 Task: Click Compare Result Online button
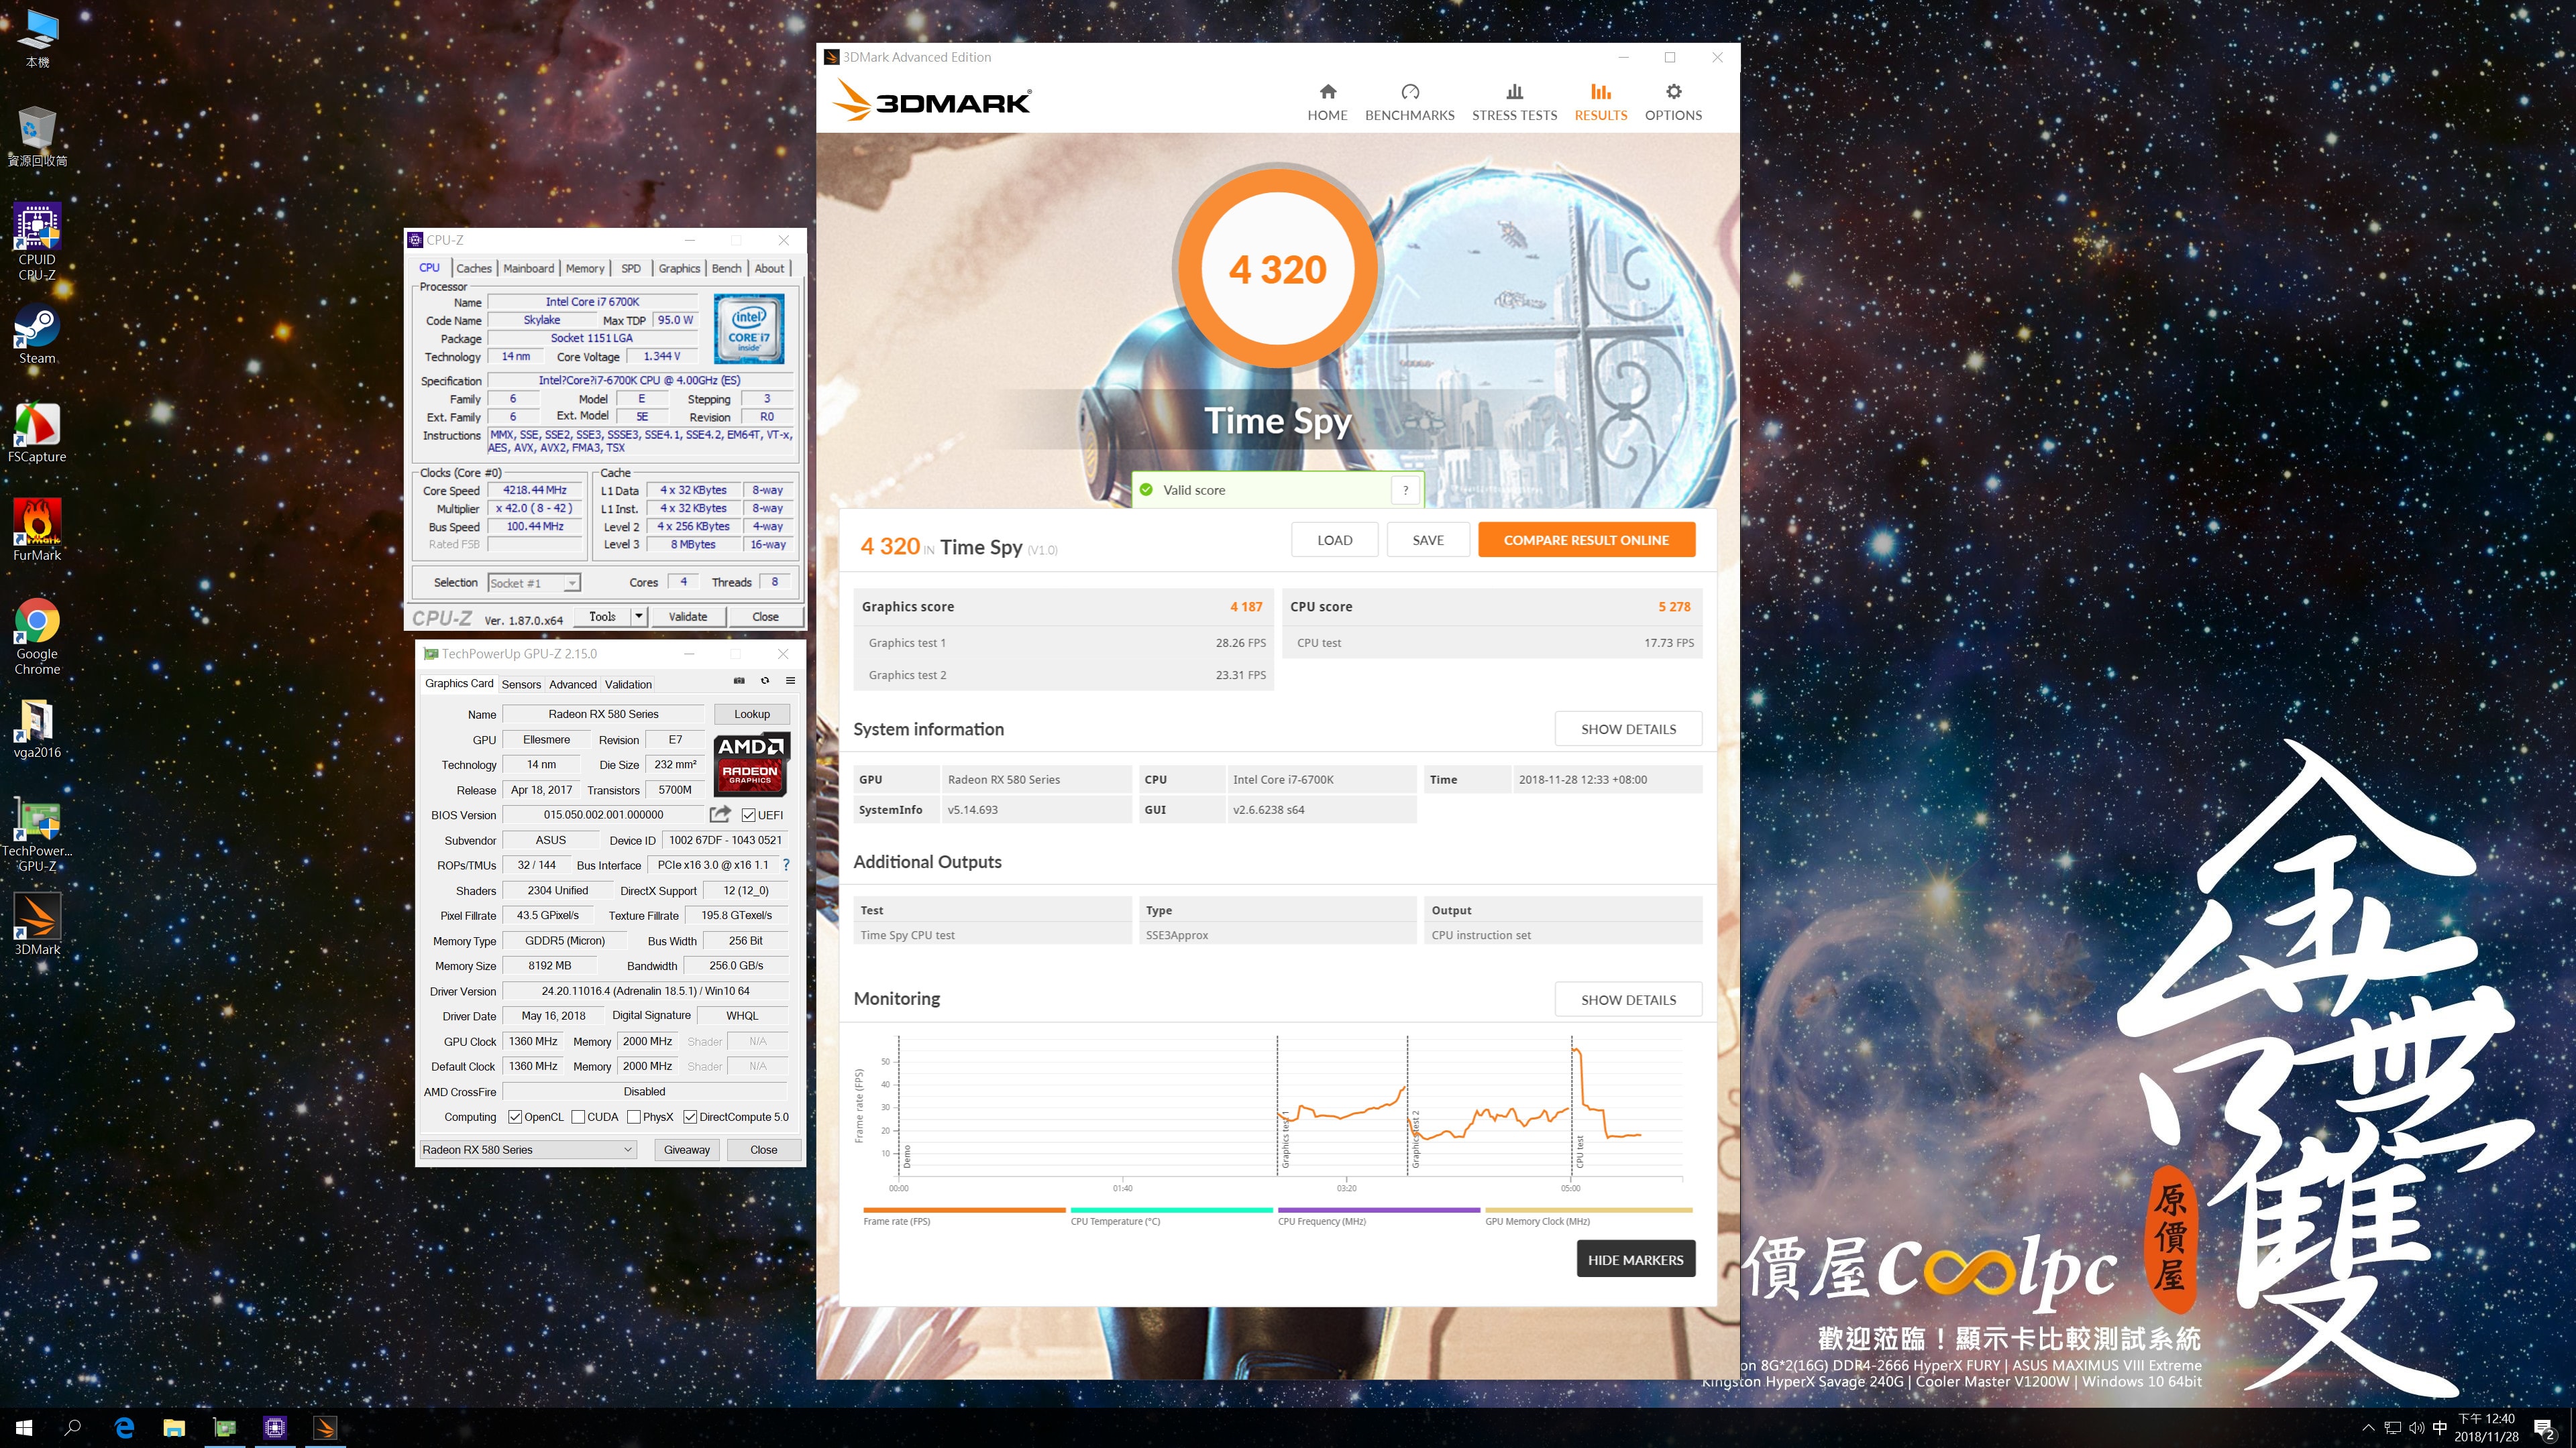tap(1585, 540)
